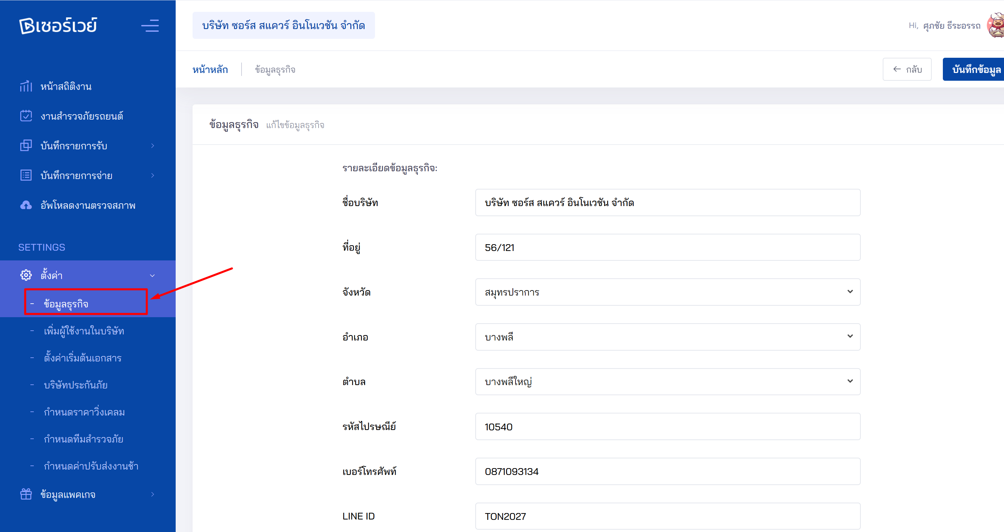The image size is (1004, 532).
Task: Open เพิ่มผู้ใช้งานในบริษัท menu item
Action: 84,331
